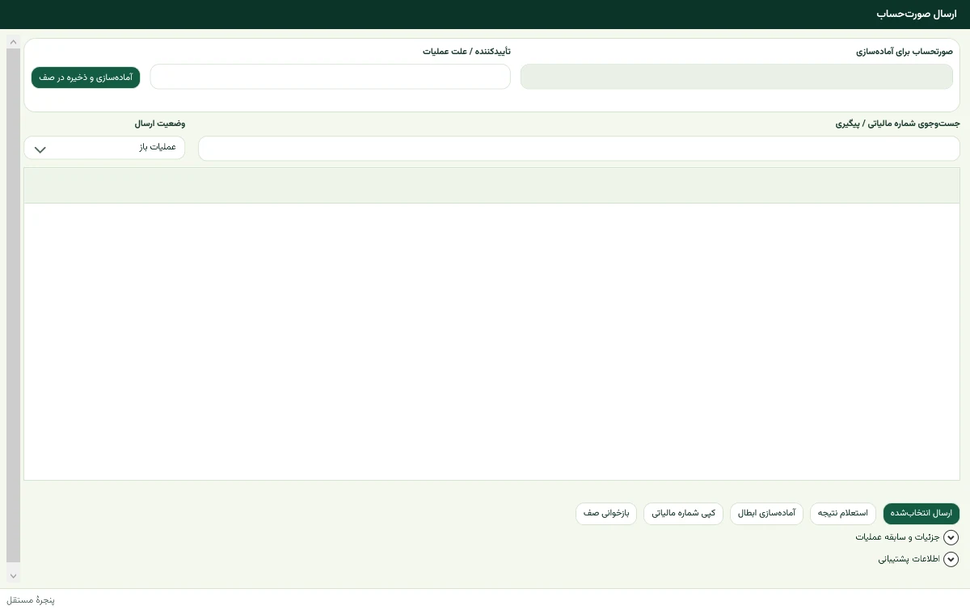Click the کپی شماره مالیاتی button

[x=684, y=514]
